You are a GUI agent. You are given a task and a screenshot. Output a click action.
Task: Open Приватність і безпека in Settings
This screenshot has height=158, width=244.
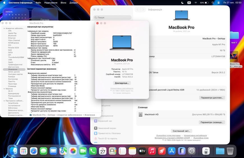coord(107,133)
